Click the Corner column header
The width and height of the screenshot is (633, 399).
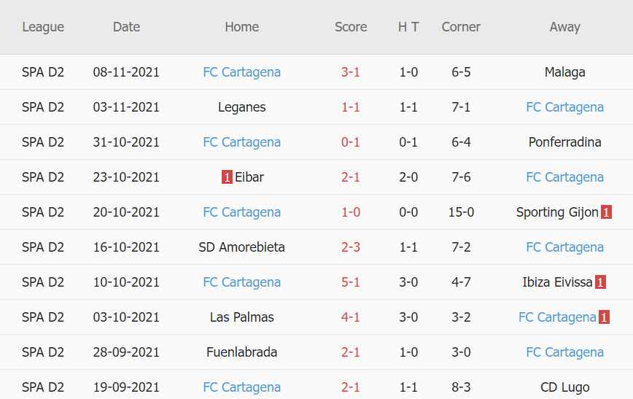point(461,27)
